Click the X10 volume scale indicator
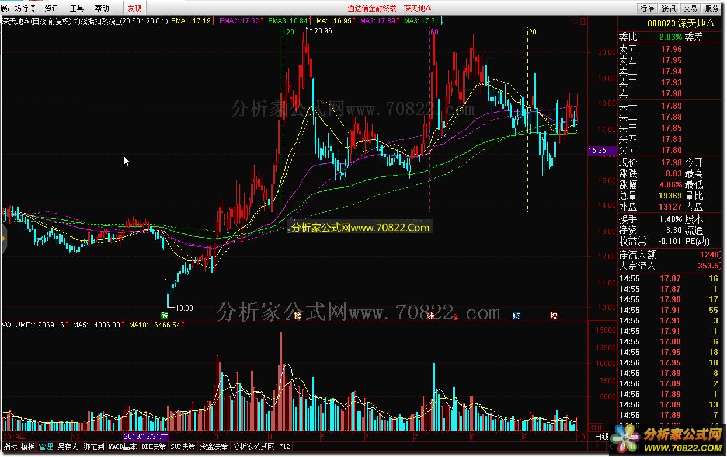 (x=594, y=427)
